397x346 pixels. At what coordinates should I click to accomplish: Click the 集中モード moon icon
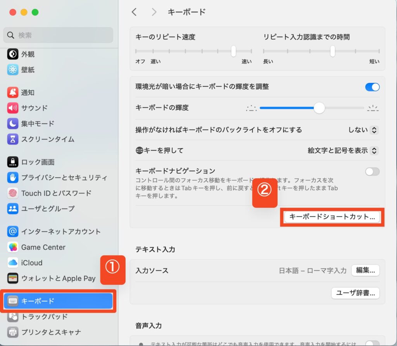coord(13,124)
